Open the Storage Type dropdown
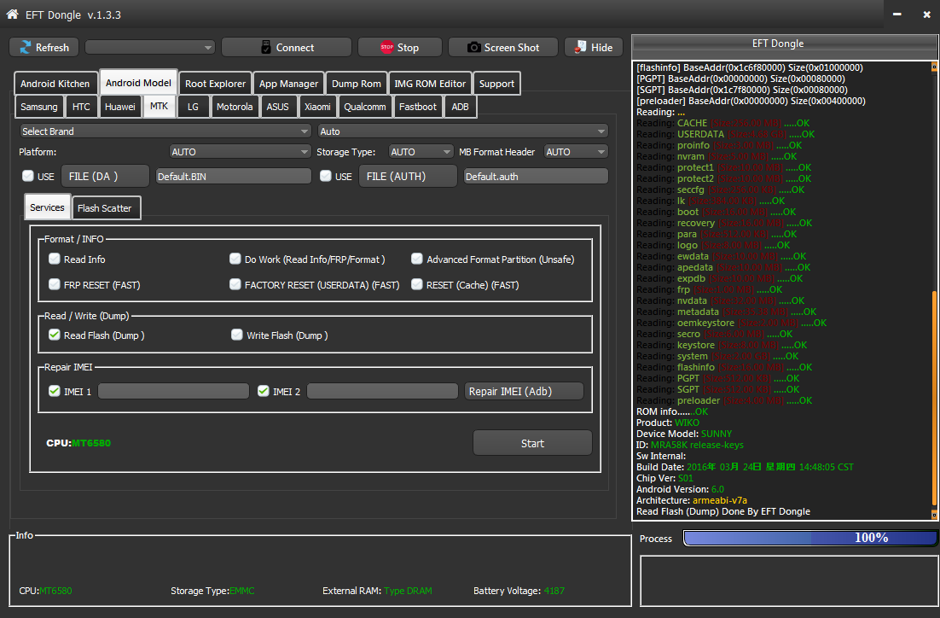This screenshot has height=618, width=940. (421, 152)
